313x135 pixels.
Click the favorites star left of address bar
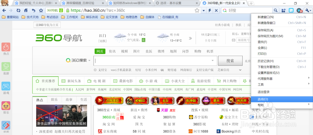point(41,11)
